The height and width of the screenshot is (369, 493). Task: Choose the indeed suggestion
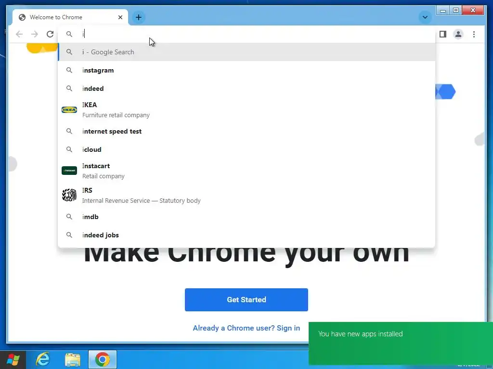click(x=246, y=88)
